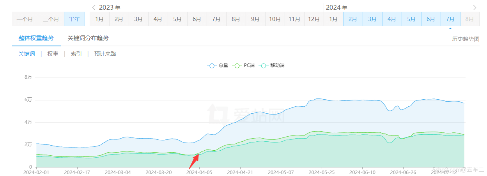Click the 2万 y-axis label
The width and height of the screenshot is (487, 176).
tap(28, 144)
